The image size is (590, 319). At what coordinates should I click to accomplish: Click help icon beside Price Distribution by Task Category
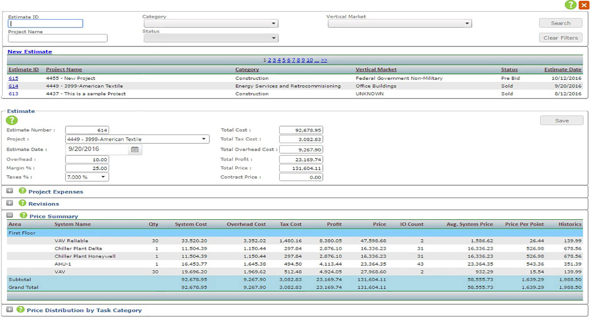point(21,310)
